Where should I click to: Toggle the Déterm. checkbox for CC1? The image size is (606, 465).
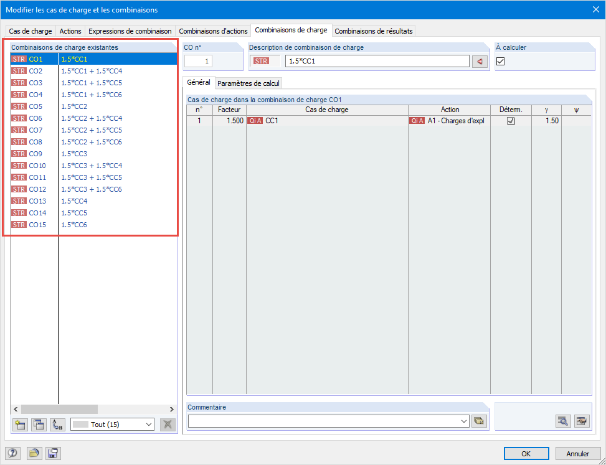click(x=511, y=121)
